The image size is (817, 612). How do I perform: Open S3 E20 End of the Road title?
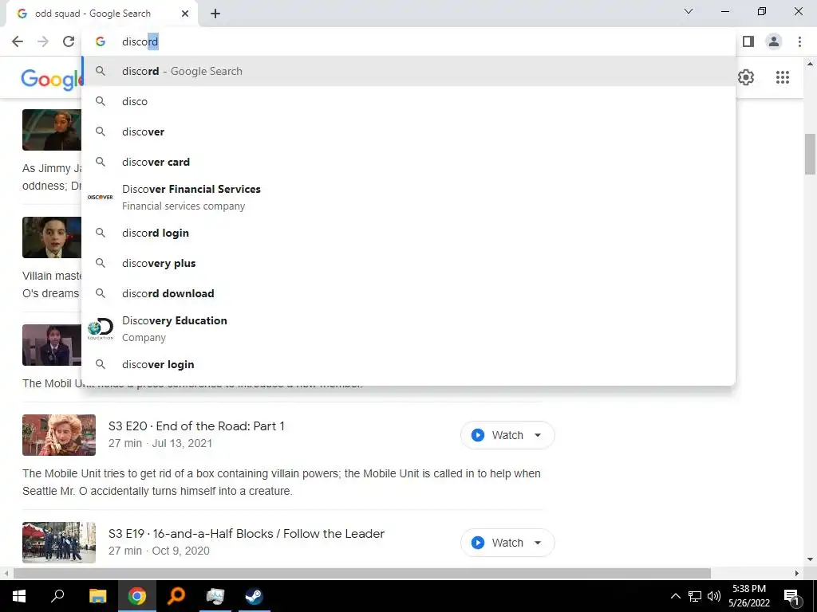pos(196,426)
